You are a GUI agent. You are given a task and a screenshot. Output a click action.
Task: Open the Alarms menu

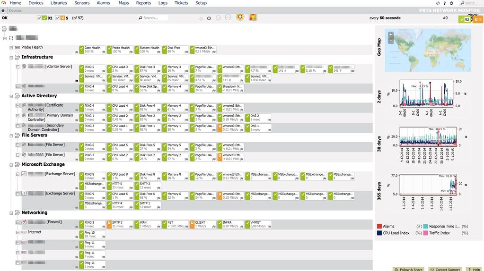click(103, 3)
